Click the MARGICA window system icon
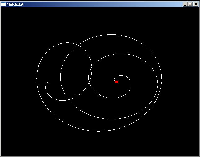Image resolution: width=200 pixels, height=157 pixels. pos(3,4)
